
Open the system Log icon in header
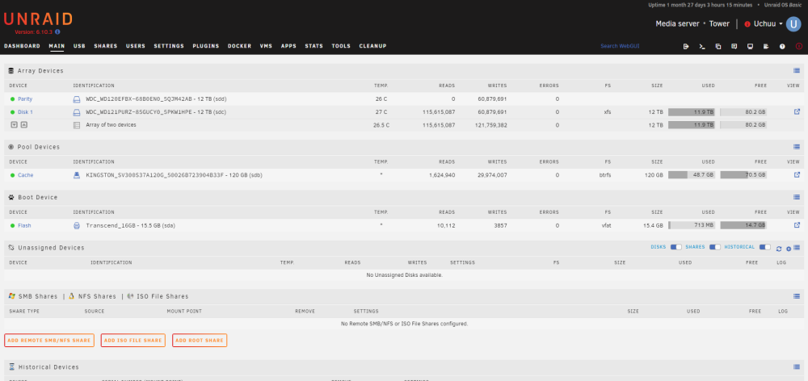pyautogui.click(x=766, y=46)
